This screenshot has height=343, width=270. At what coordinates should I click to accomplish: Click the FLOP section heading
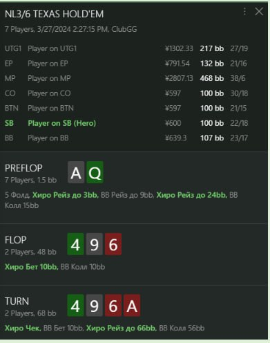(16, 240)
